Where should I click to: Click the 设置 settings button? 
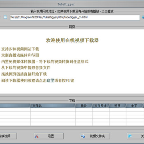[x=48, y=136]
